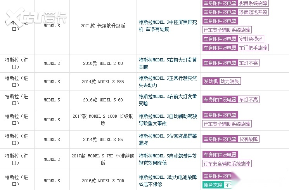Click the 仪表故障 tag
The height and width of the screenshot is (190, 289).
point(248,139)
